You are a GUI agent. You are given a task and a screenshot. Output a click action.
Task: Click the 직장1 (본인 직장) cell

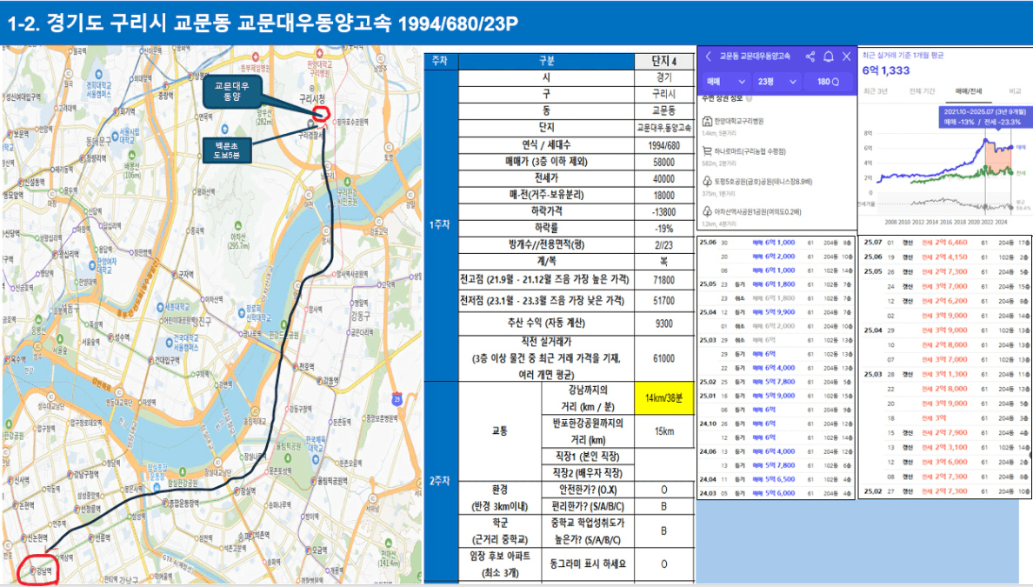(x=587, y=457)
